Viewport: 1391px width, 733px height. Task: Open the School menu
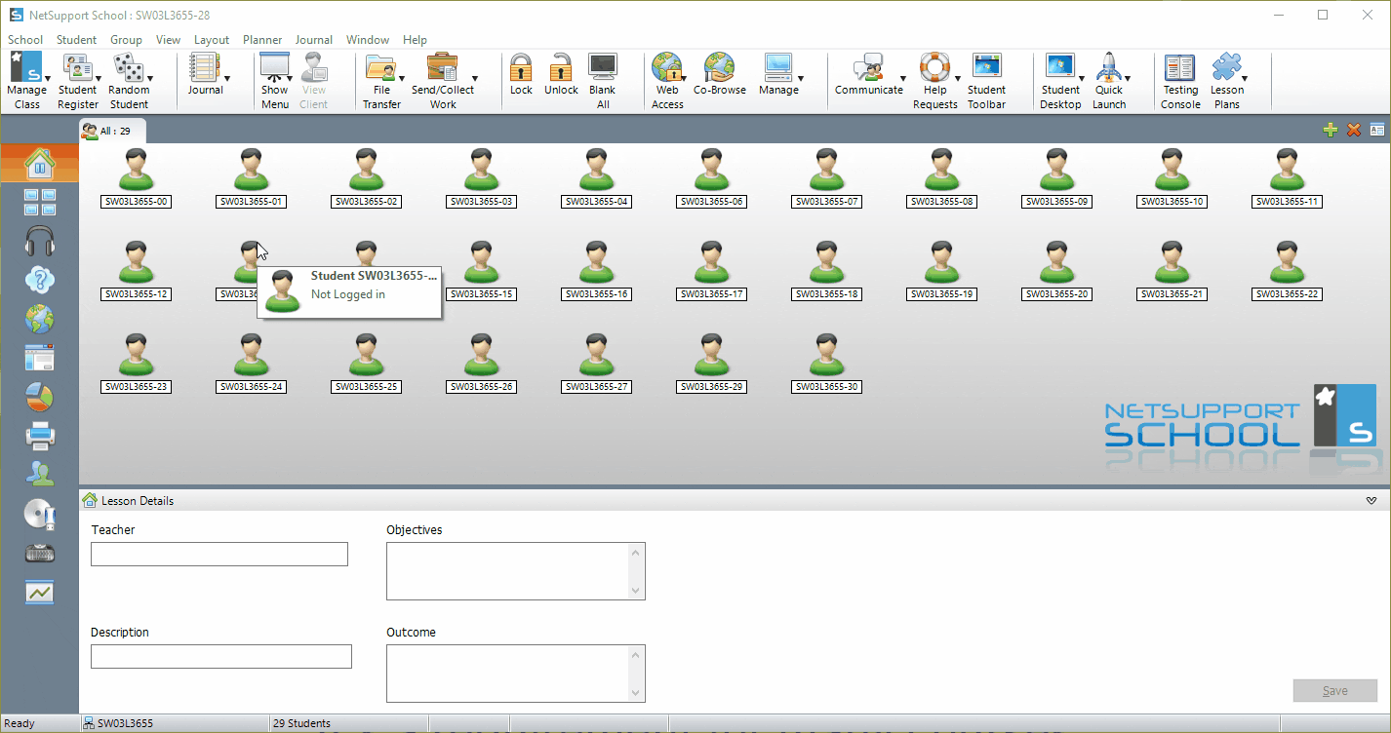[x=25, y=40]
